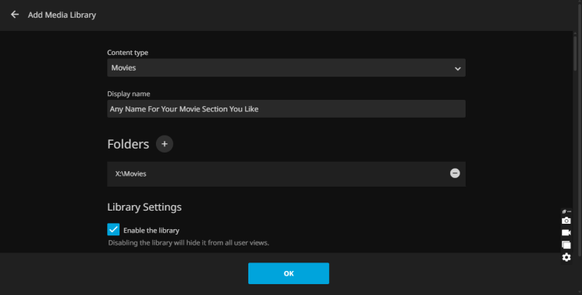Screen dimensions: 582x295
Task: Click the video recording camera icon
Action: click(566, 232)
